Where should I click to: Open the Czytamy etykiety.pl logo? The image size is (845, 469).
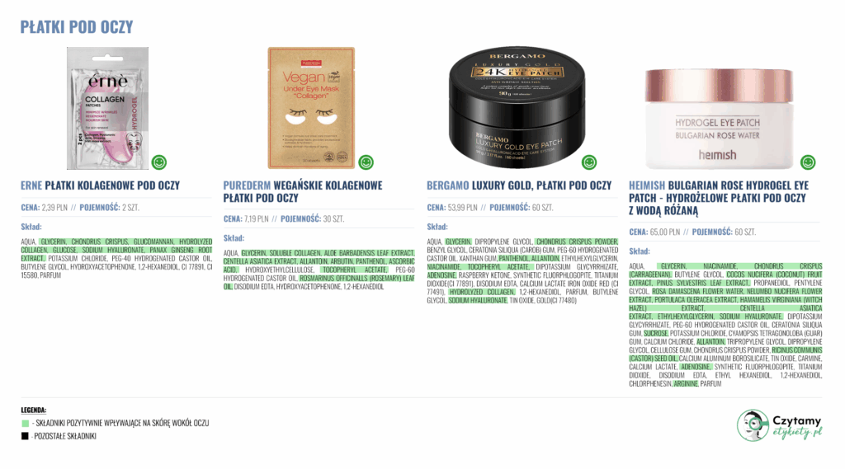[x=779, y=425]
